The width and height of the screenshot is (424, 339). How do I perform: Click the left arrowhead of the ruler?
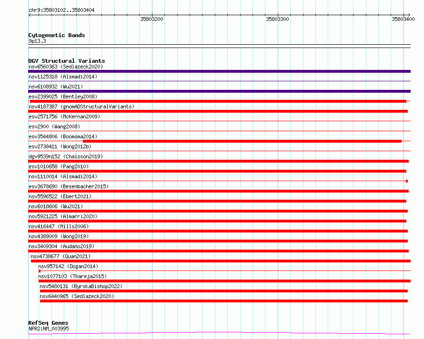(x=30, y=15)
